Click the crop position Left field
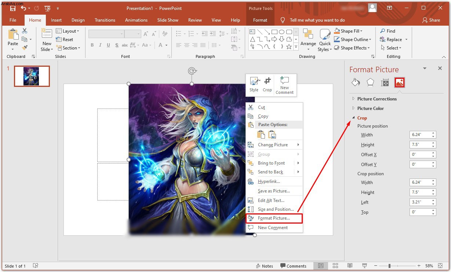This screenshot has height=272, width=451. tap(423, 202)
